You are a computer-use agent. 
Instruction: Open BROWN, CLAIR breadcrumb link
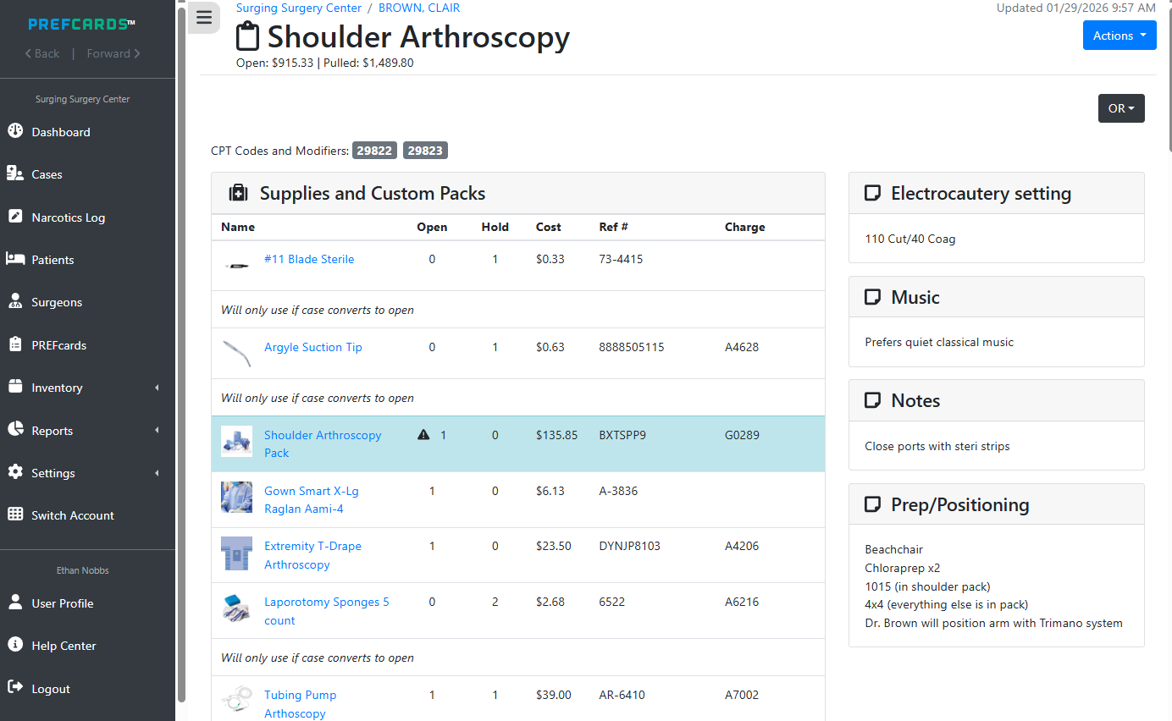point(419,8)
